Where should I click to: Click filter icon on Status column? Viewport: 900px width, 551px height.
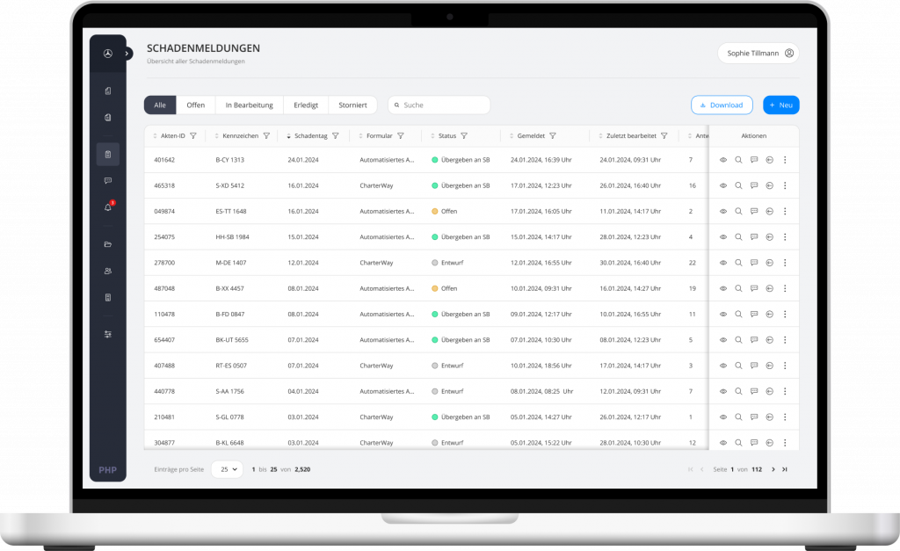(464, 136)
